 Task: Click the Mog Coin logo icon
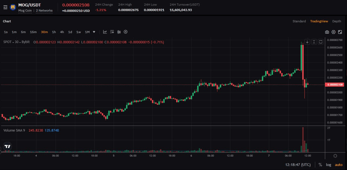click(13, 7)
